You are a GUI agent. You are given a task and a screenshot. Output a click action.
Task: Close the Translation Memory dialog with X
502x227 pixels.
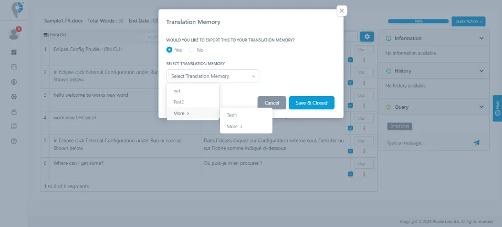(x=342, y=11)
